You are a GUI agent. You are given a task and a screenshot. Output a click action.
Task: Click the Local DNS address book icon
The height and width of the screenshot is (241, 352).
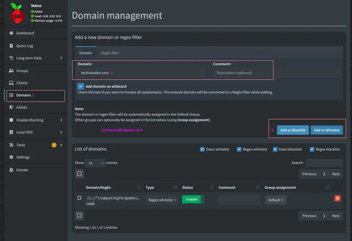click(11, 132)
